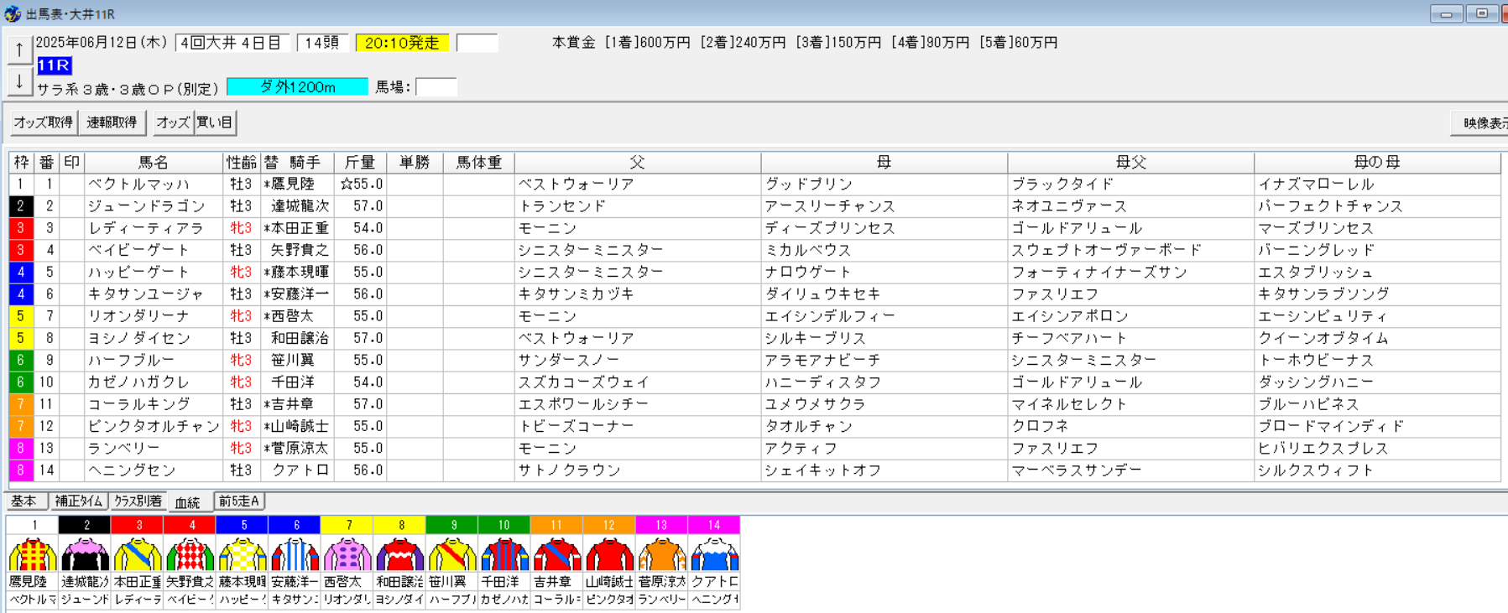Viewport: 1508px width, 613px height.
Task: Click red diamond-pattern silk icon number 4
Action: pyautogui.click(x=190, y=554)
